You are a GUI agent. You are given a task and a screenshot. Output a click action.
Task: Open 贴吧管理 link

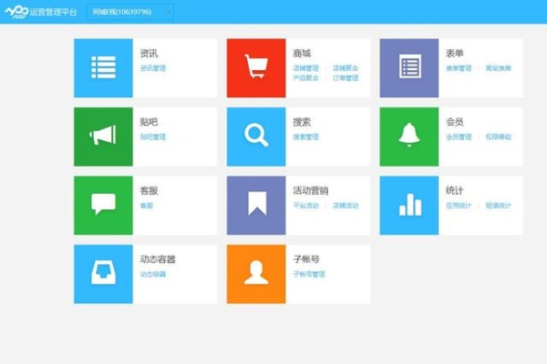click(x=153, y=137)
